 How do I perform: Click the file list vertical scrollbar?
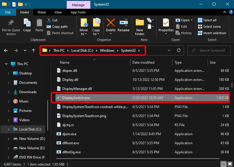[232, 85]
